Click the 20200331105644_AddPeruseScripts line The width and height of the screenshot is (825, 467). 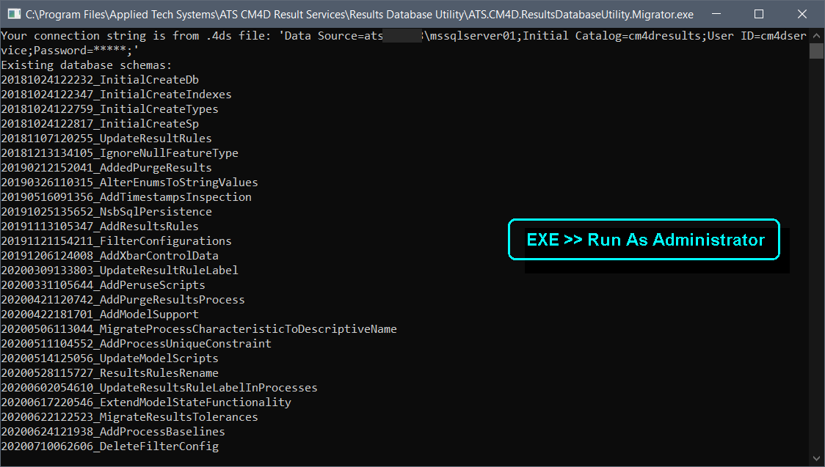(103, 285)
